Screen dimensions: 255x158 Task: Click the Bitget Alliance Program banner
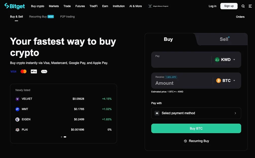pos(158,6)
